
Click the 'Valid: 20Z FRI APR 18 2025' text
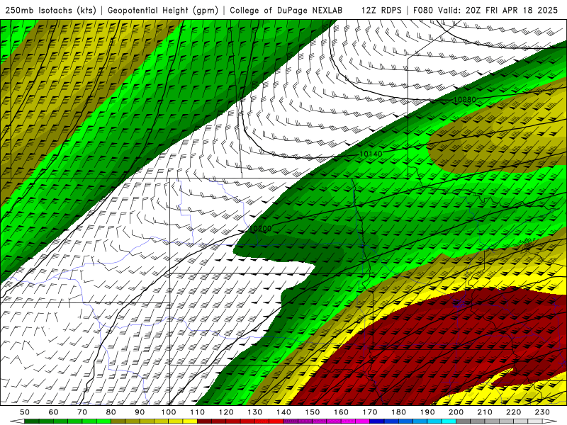498,10
